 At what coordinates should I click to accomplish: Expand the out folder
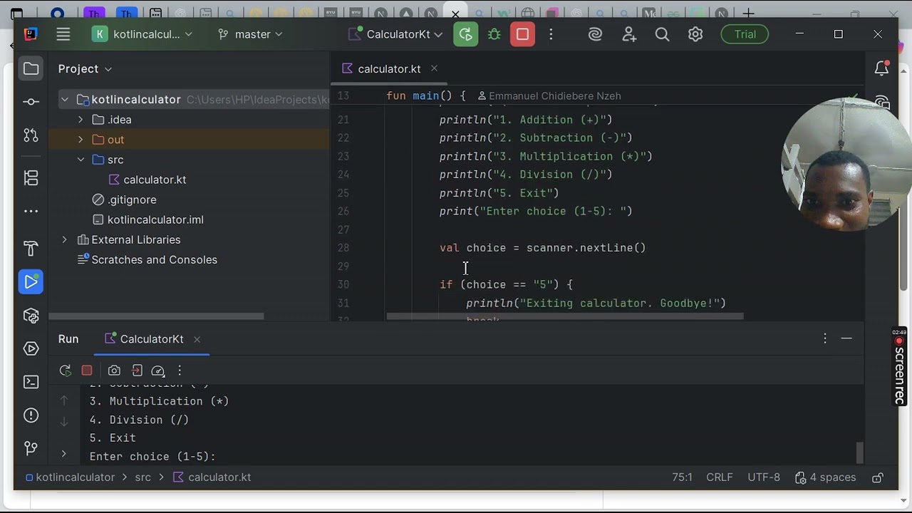click(81, 140)
